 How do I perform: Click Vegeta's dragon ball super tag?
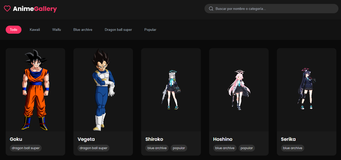94,148
